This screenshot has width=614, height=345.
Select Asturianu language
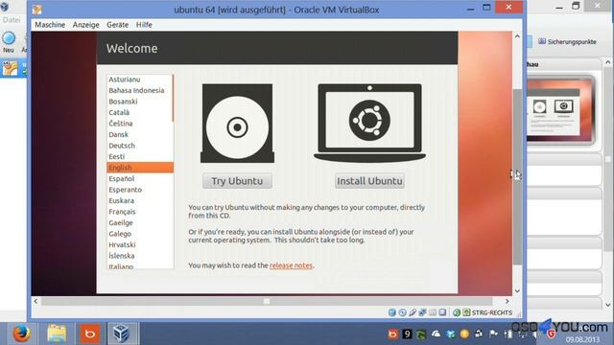[x=139, y=80]
